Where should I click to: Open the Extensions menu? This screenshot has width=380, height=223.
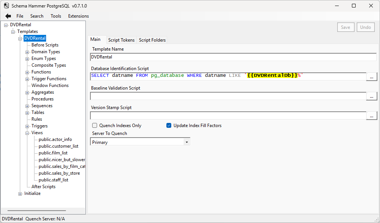point(78,16)
